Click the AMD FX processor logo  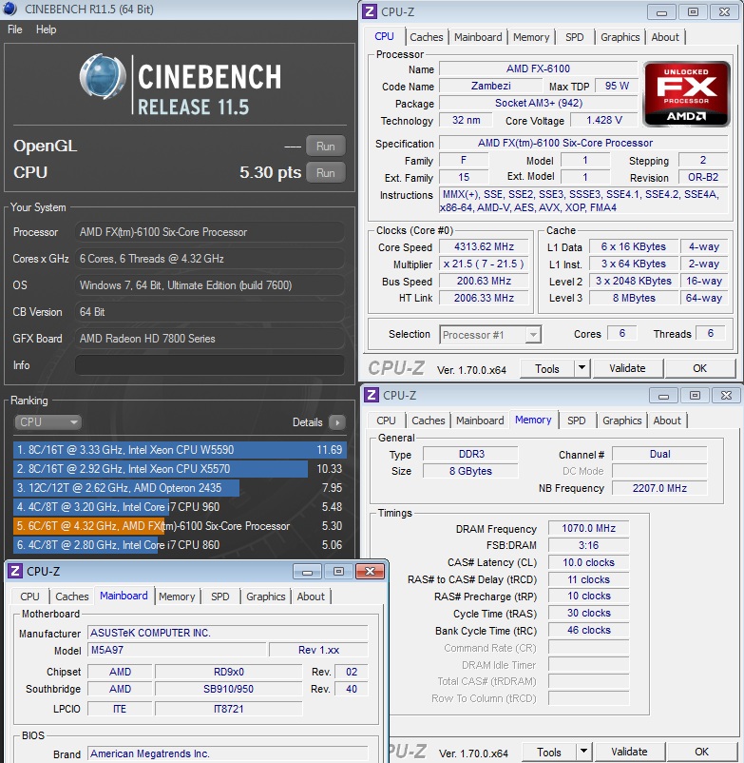click(686, 94)
